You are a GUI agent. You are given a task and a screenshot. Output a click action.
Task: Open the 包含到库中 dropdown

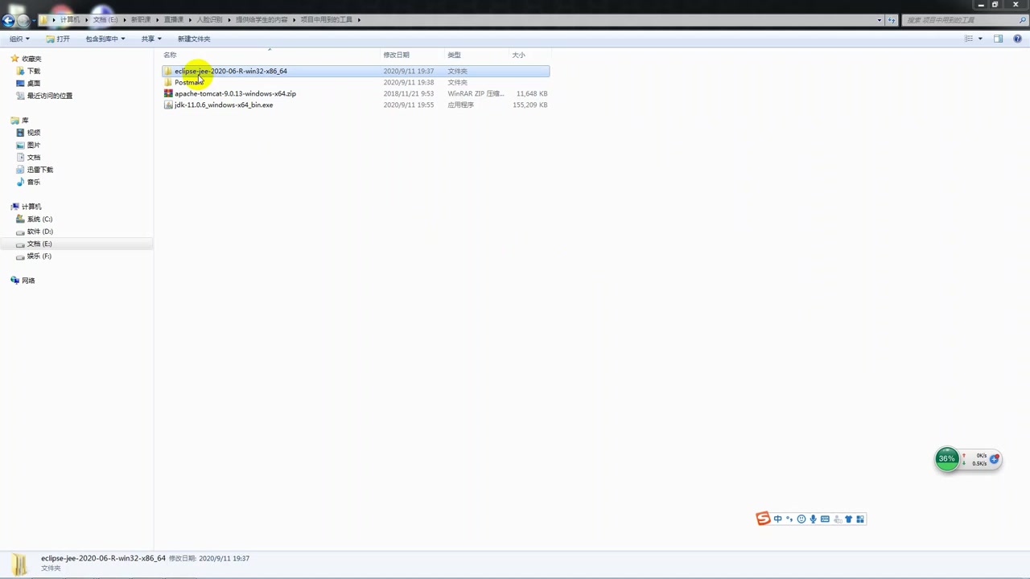pos(105,39)
